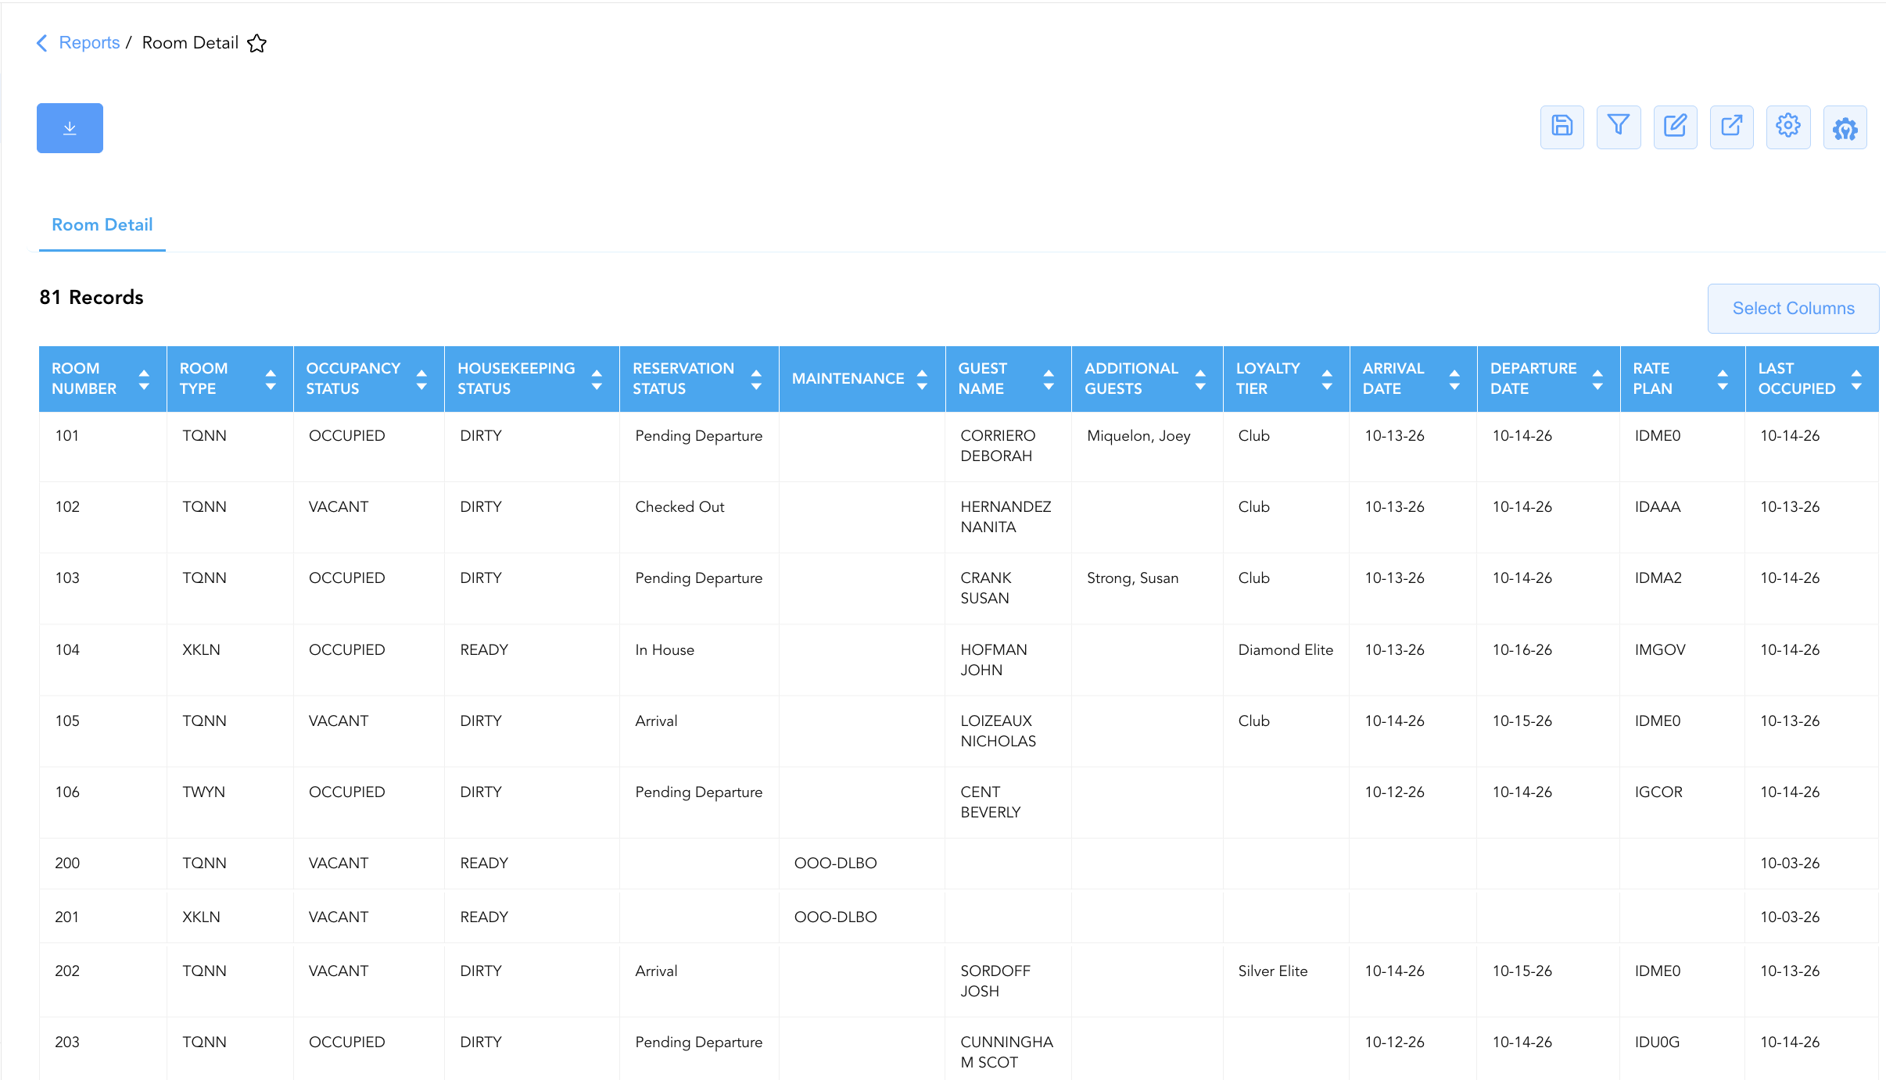Open the filter funnel icon
The height and width of the screenshot is (1080, 1886).
click(x=1619, y=127)
